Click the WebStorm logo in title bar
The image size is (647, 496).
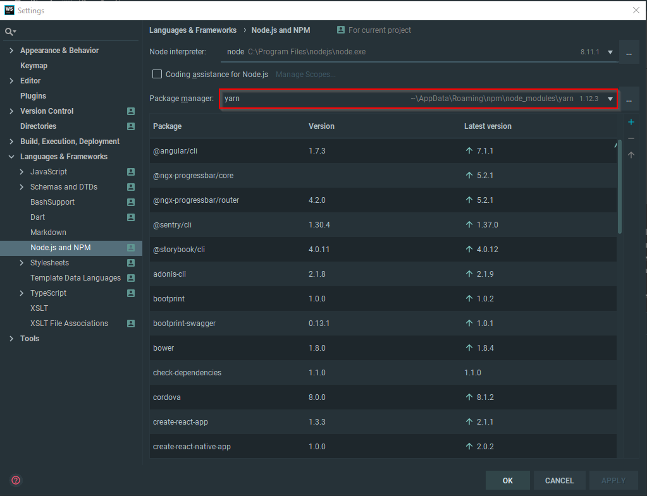[x=9, y=10]
